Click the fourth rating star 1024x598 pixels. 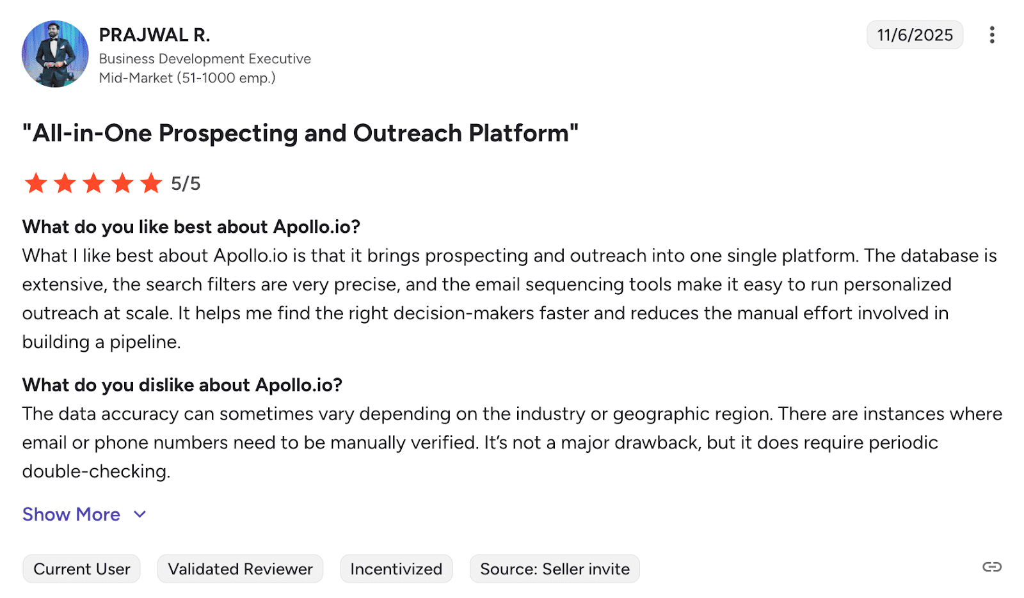click(x=122, y=184)
